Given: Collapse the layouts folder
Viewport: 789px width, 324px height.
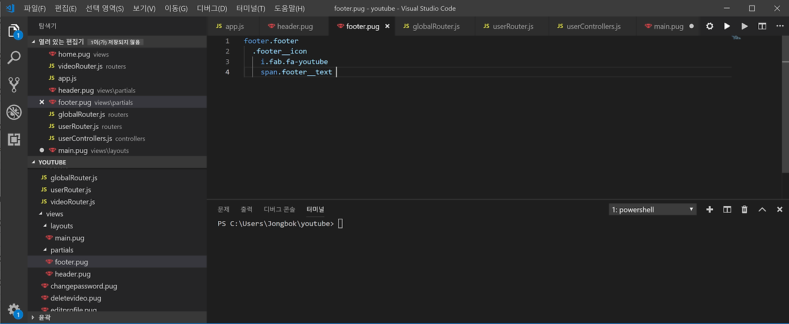Looking at the screenshot, I should [x=62, y=226].
